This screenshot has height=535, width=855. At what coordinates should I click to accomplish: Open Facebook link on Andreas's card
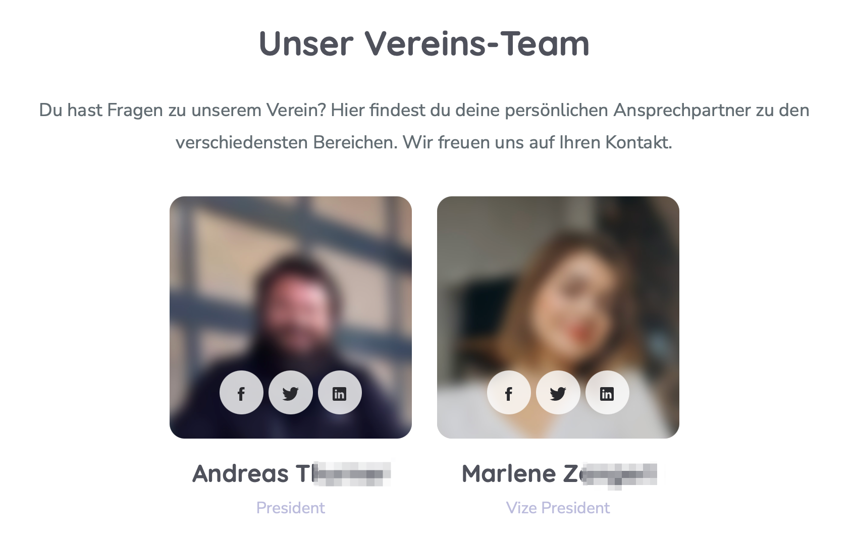[241, 393]
